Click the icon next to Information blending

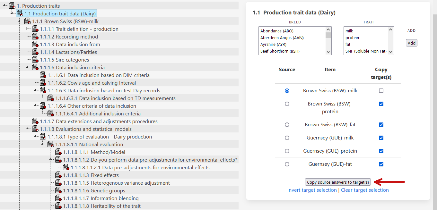click(x=58, y=198)
